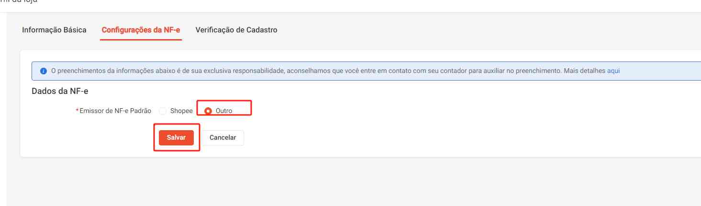
Task: Click the red underline beneath the active tab
Action: [x=141, y=40]
